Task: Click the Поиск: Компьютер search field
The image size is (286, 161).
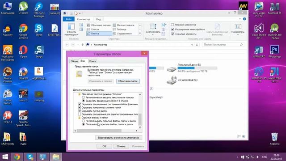Action: point(223,45)
